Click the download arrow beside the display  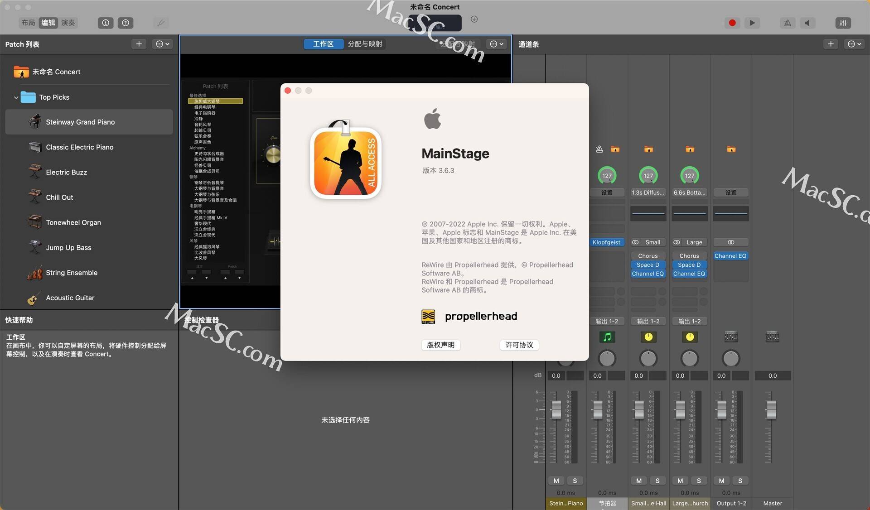(474, 19)
